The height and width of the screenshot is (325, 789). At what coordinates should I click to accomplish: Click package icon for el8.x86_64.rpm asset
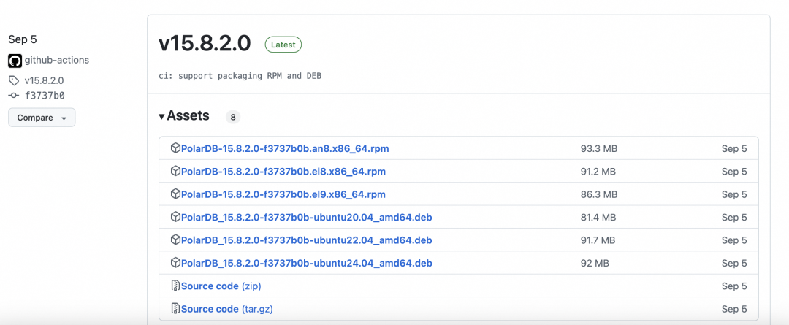(175, 171)
